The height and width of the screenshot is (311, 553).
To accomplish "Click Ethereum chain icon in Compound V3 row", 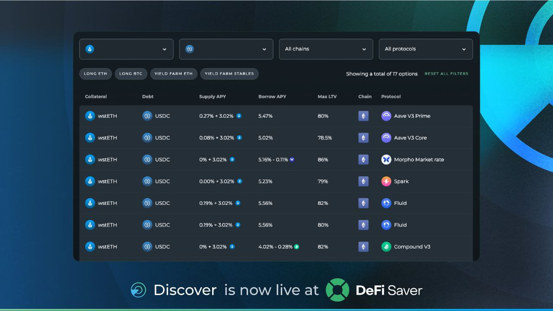I will point(363,247).
